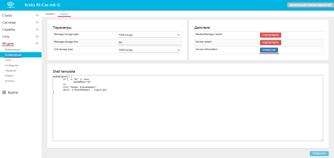Click the Message storage size field

point(149,43)
